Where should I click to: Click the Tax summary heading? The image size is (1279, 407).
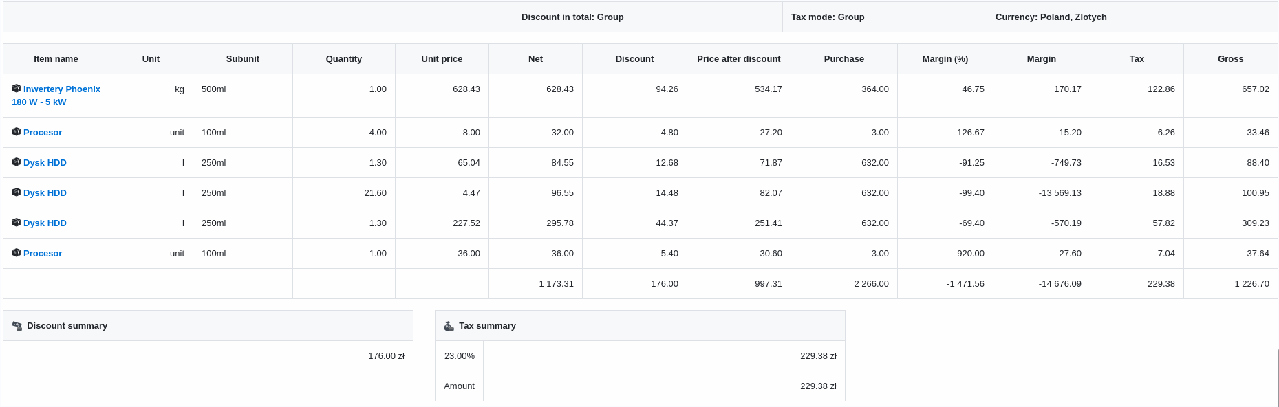(487, 326)
